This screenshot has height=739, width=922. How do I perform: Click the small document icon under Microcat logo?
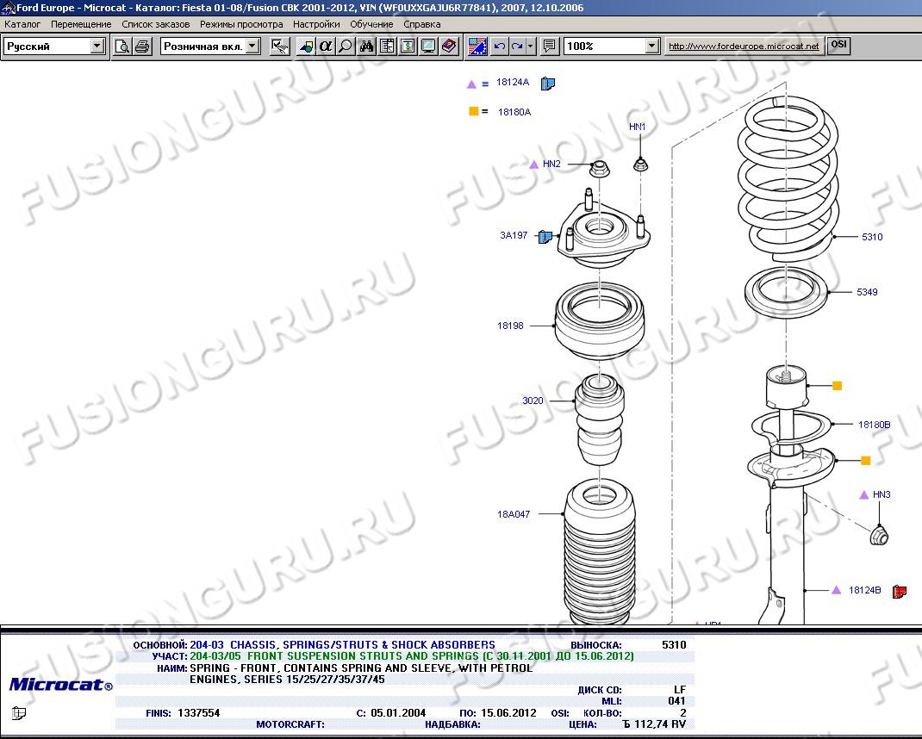tap(19, 713)
